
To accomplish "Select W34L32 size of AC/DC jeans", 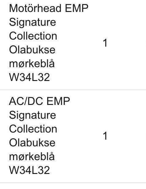I will pyautogui.click(x=29, y=170).
